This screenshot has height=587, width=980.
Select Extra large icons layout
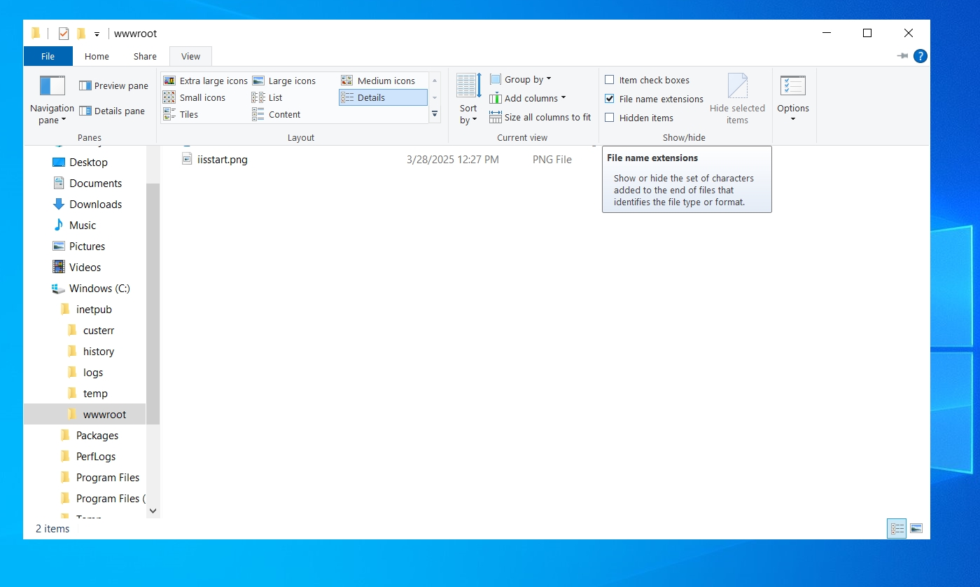tap(206, 81)
